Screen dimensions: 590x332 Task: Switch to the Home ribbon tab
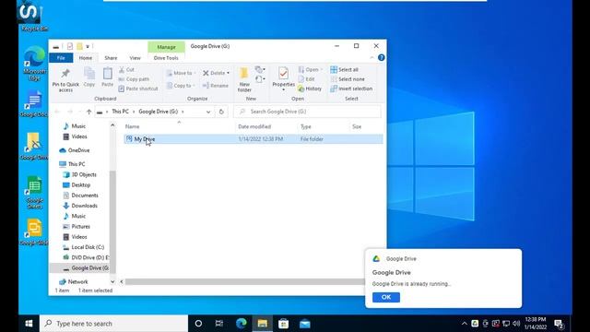tap(86, 58)
